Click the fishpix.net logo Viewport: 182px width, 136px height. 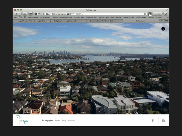pos(23,120)
